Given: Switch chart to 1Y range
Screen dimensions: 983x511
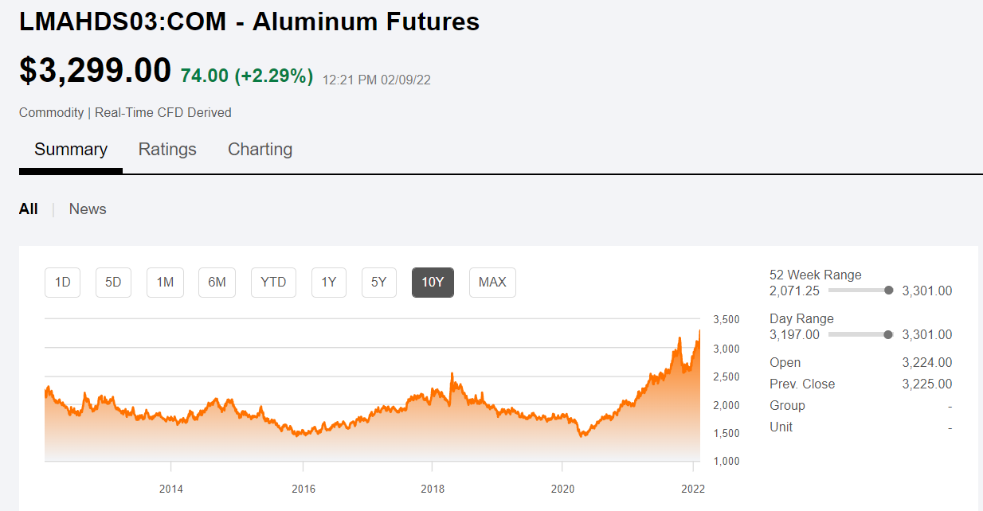Looking at the screenshot, I should pyautogui.click(x=329, y=283).
